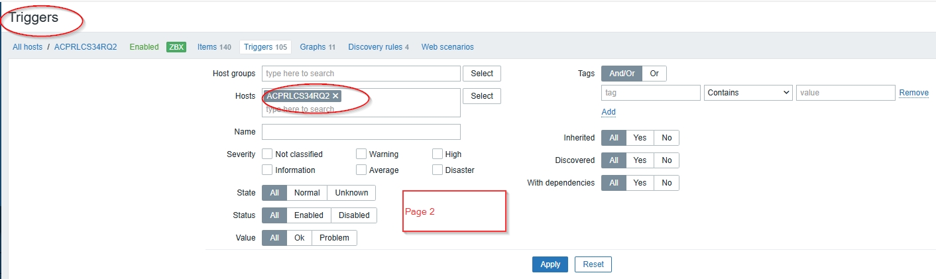Remove the ACPRLCS34RQ2 host tag
This screenshot has height=279, width=936.
335,96
